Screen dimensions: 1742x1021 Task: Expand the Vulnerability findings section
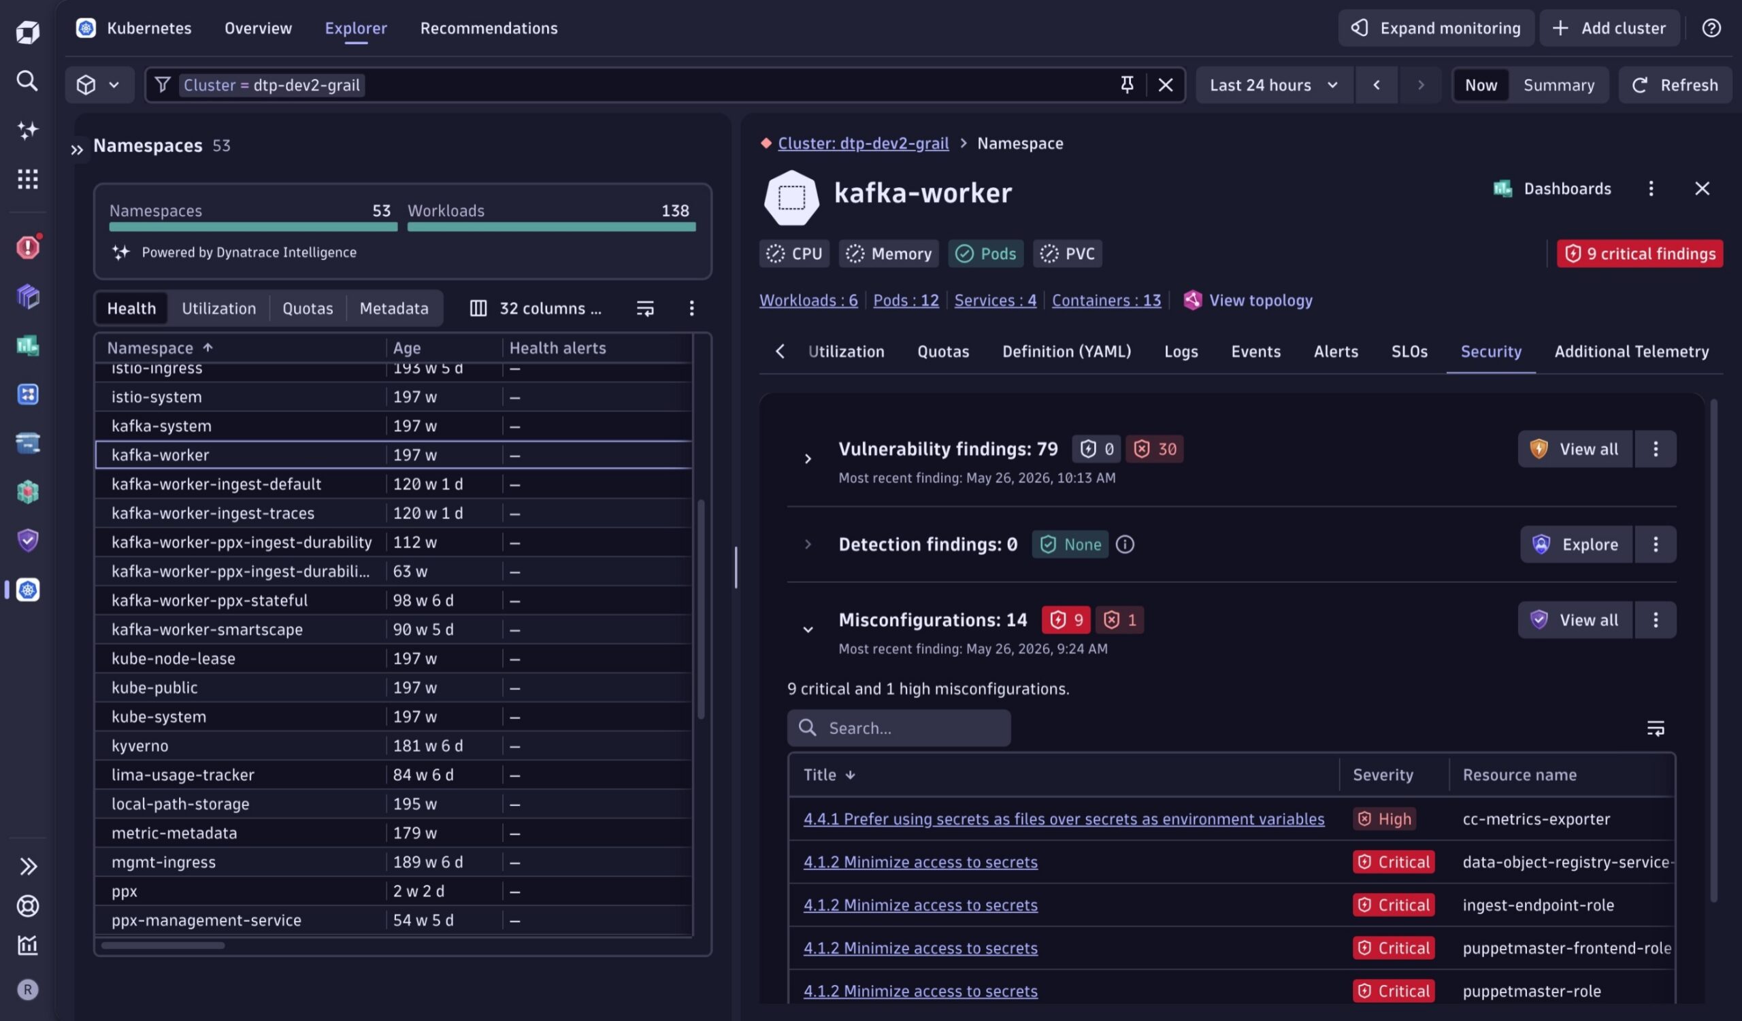point(808,458)
